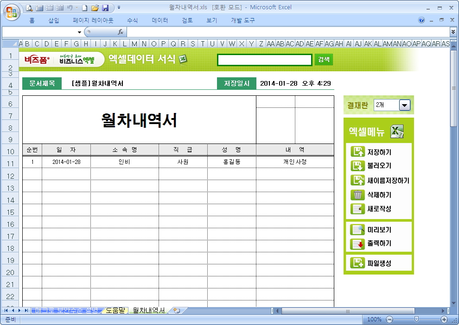Select cell containing 인비

coord(124,162)
